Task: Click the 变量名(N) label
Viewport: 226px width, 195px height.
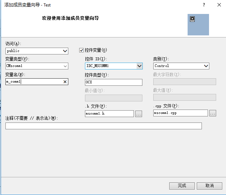Action: [15, 75]
